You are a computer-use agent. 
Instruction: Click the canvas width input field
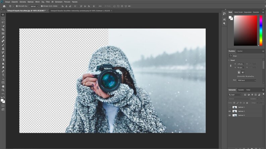click(x=241, y=64)
